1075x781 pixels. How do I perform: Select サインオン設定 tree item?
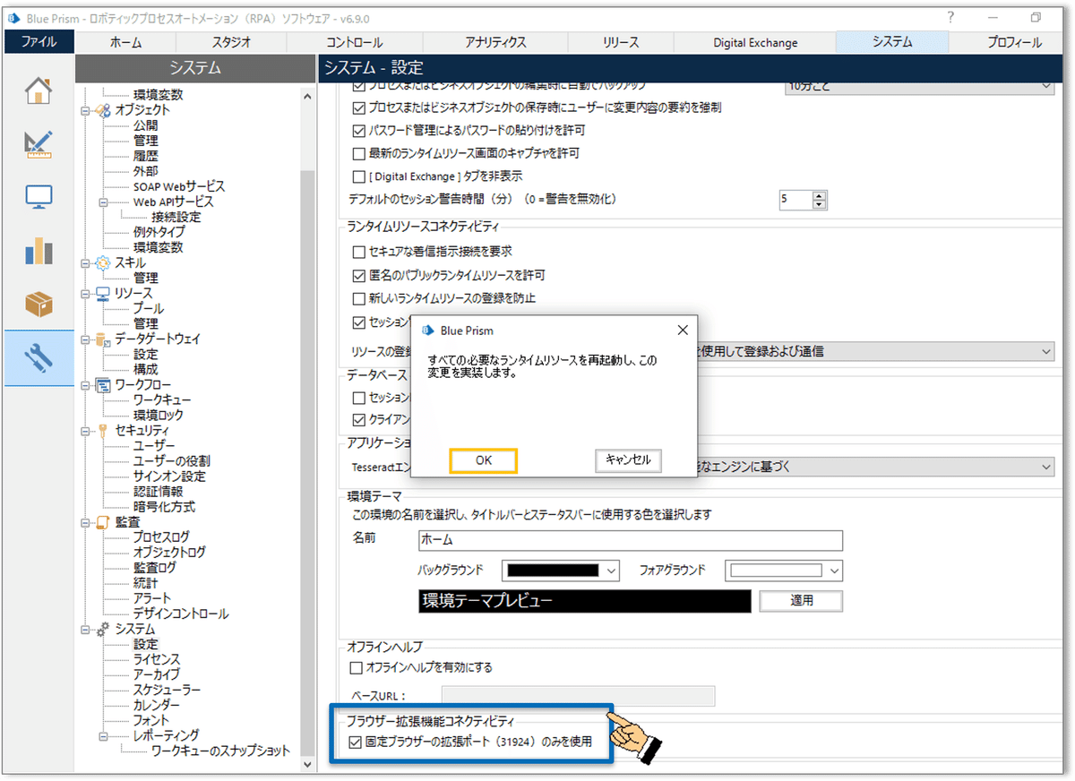tap(169, 476)
